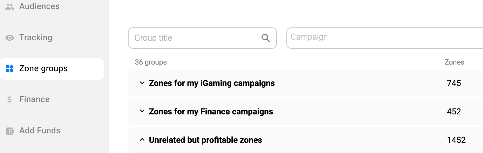This screenshot has height=153, width=483.
Task: Go to the Finance section
Action: [34, 99]
